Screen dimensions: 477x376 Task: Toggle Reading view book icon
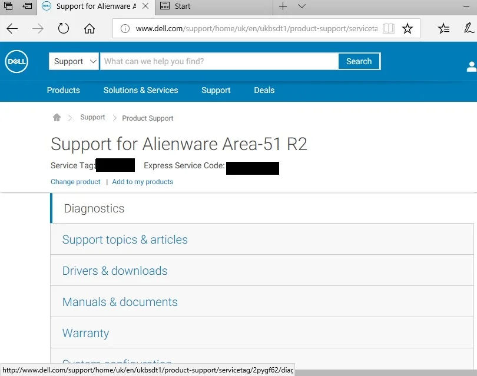(389, 29)
